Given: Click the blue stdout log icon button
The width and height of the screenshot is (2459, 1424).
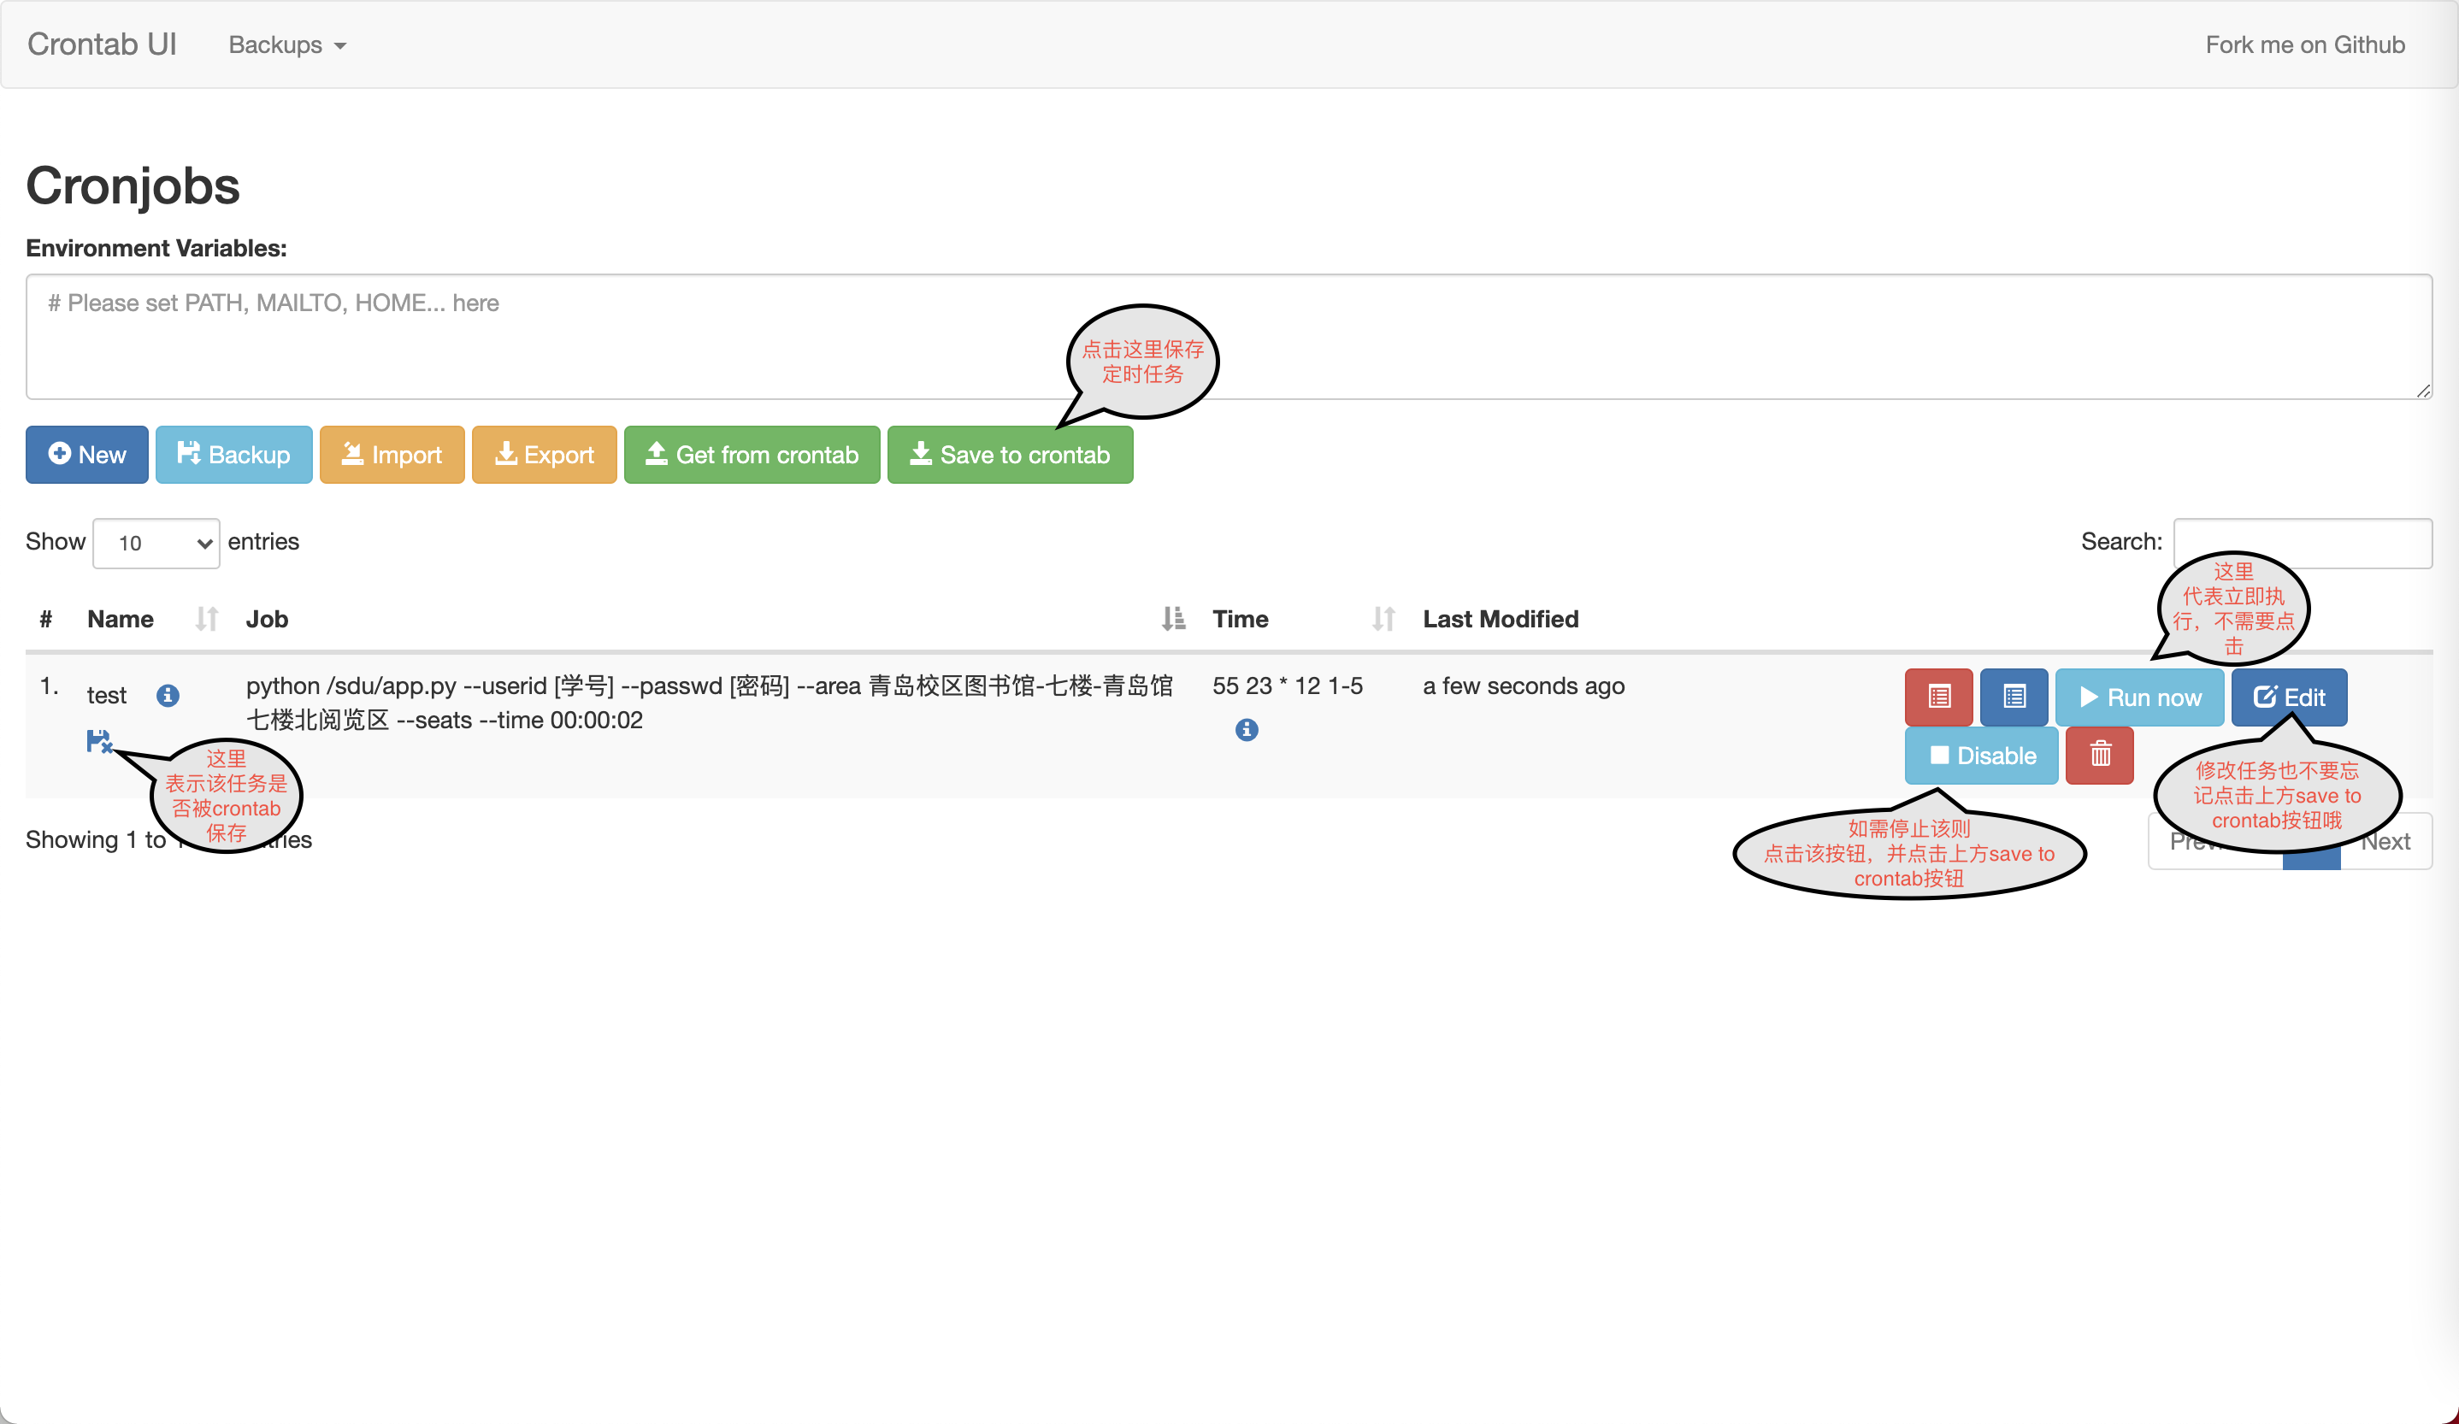Looking at the screenshot, I should click(2013, 697).
